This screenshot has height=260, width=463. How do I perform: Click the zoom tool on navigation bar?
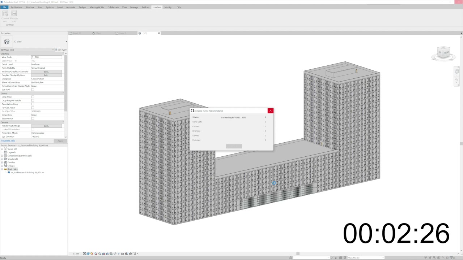457,79
